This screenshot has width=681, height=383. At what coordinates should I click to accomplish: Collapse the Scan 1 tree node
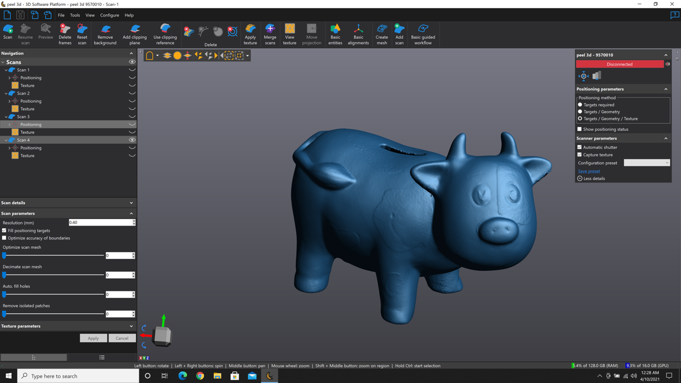[x=6, y=70]
